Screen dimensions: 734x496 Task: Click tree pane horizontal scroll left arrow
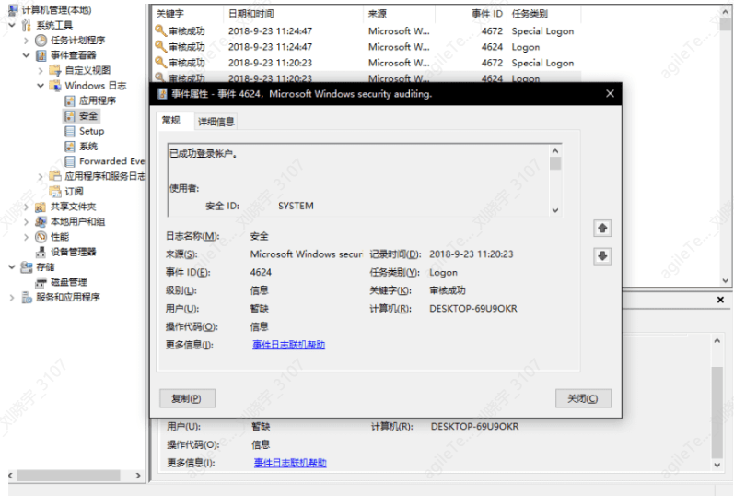[x=11, y=476]
